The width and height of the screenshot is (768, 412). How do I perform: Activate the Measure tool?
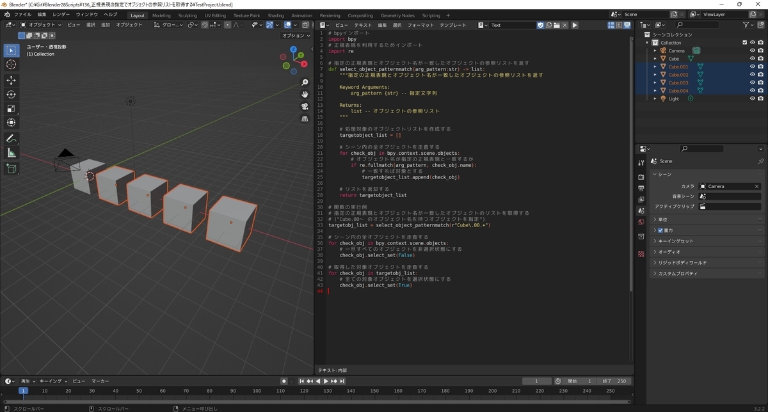pos(12,153)
